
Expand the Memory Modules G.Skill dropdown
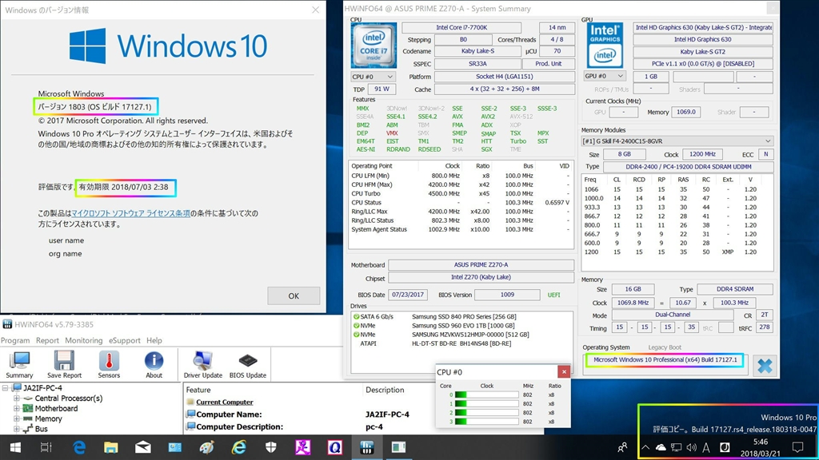[677, 141]
